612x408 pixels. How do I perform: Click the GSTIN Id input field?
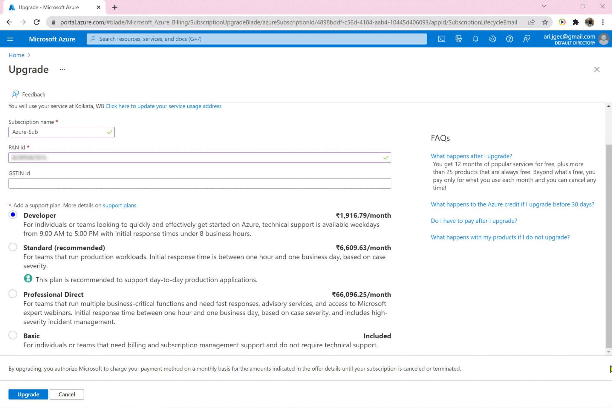(x=200, y=184)
